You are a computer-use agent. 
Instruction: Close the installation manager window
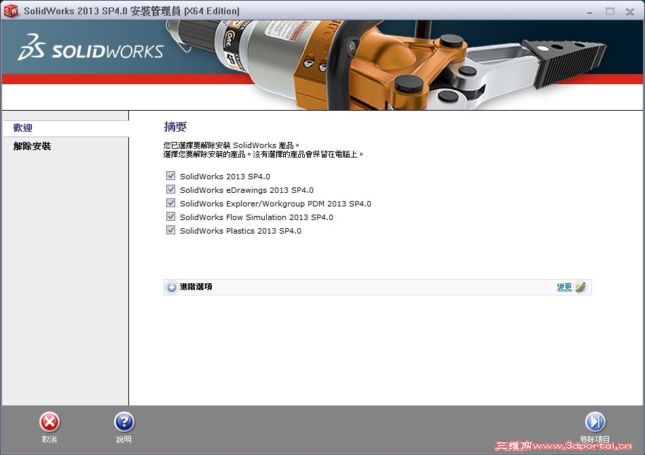pos(630,12)
